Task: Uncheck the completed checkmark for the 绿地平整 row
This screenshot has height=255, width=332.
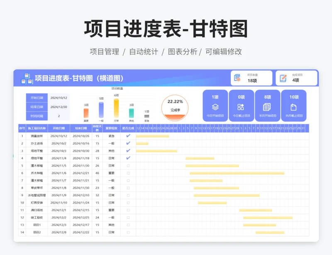Action: 128,158
